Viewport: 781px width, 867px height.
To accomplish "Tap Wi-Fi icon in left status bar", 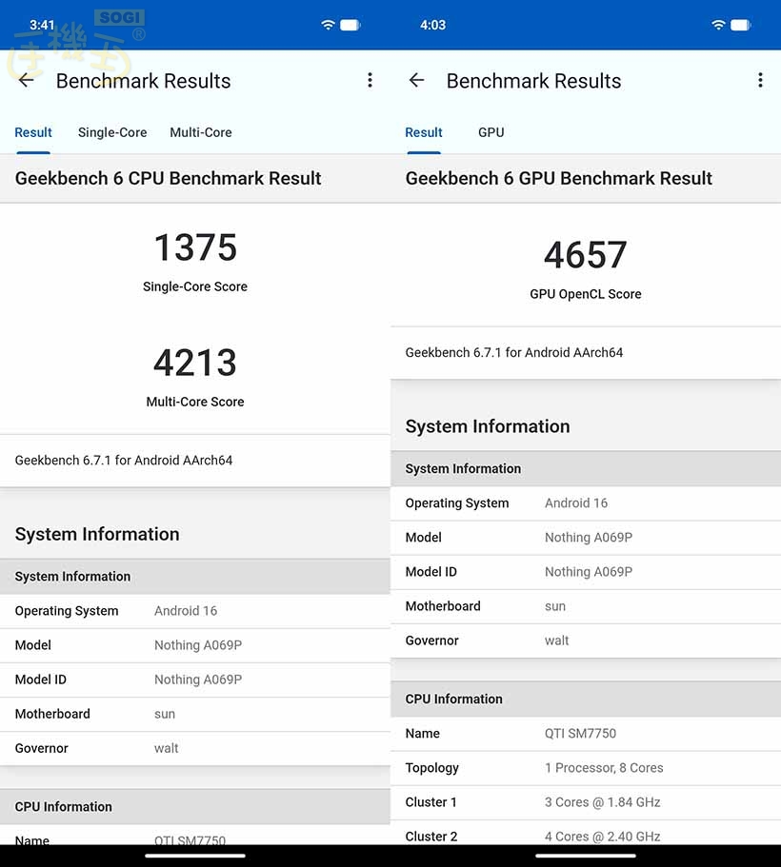I will pos(328,25).
